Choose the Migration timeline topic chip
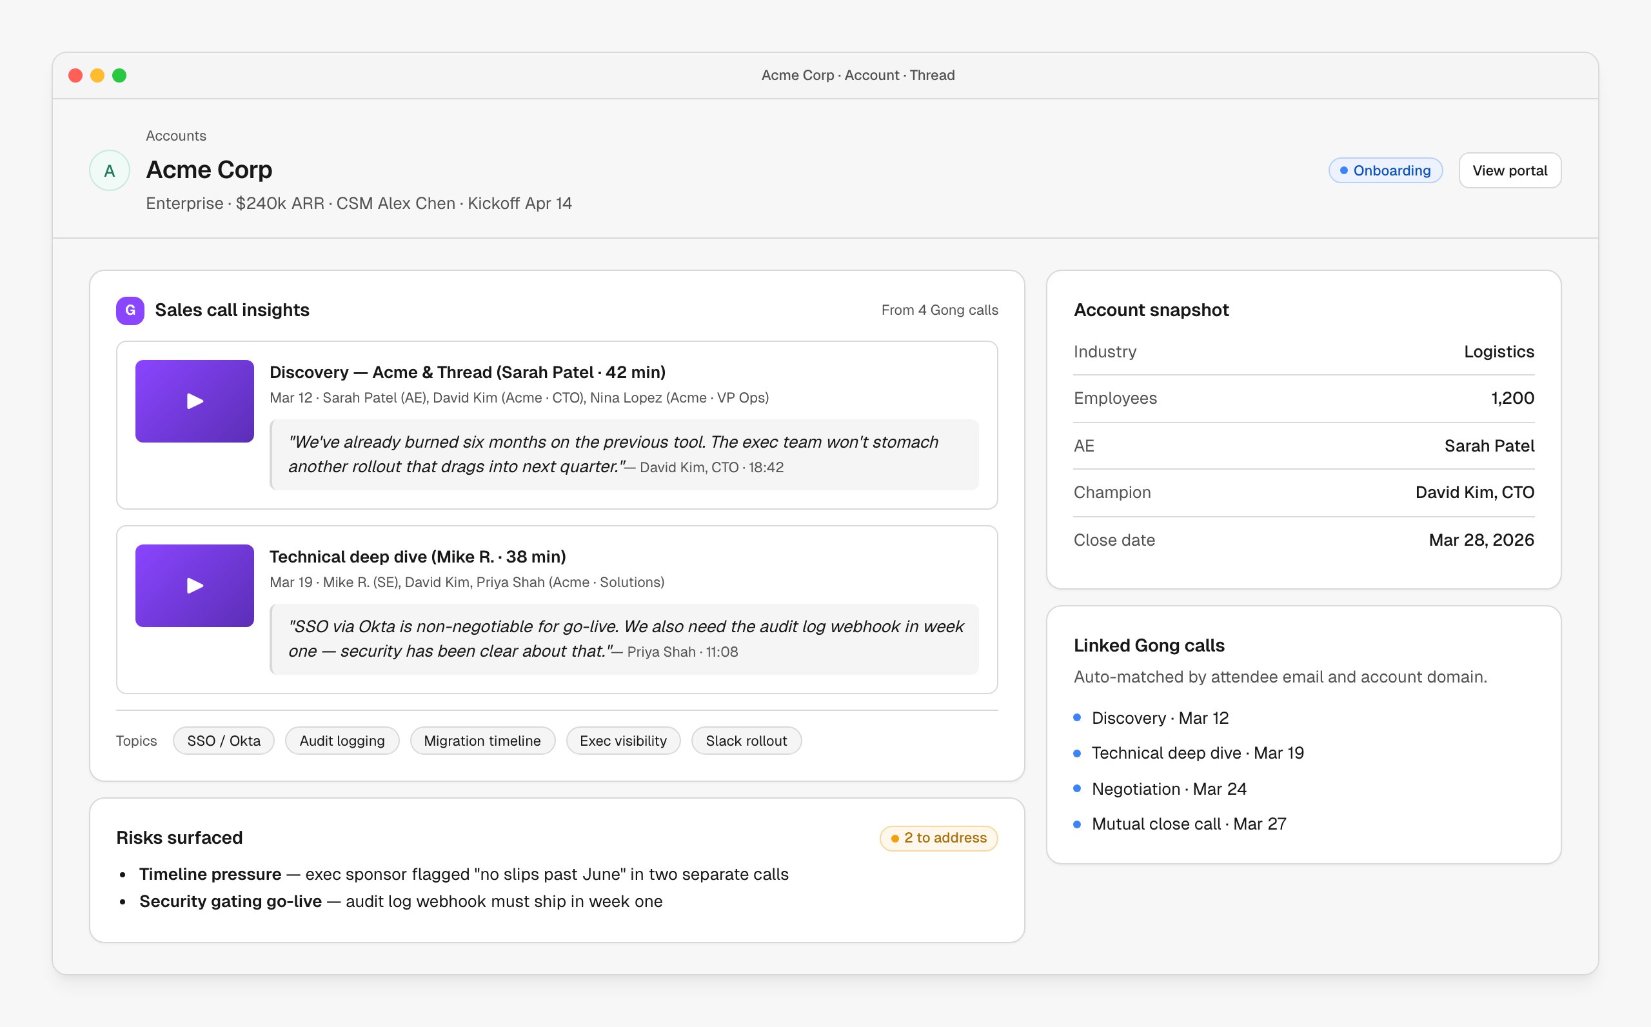 pyautogui.click(x=482, y=741)
